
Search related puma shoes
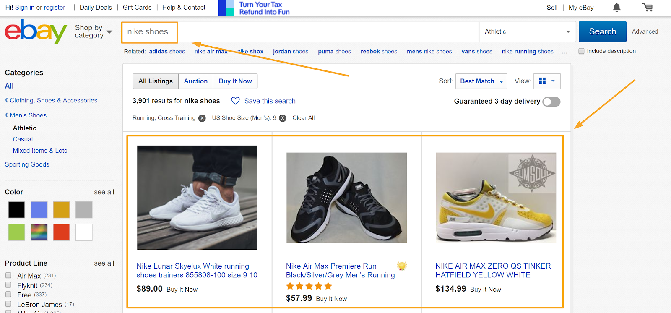coord(334,52)
